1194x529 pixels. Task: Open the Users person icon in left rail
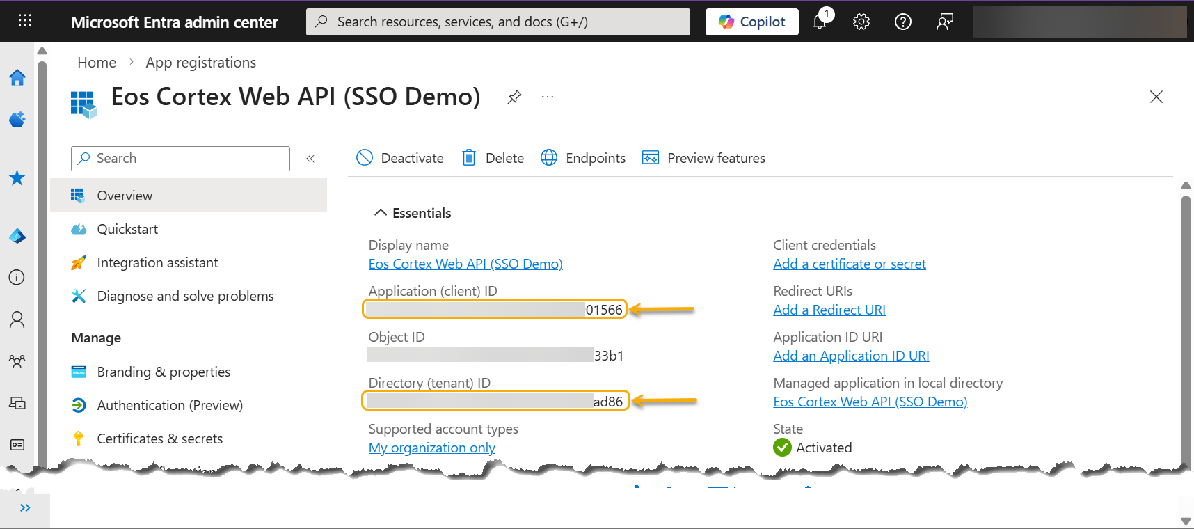tap(17, 319)
